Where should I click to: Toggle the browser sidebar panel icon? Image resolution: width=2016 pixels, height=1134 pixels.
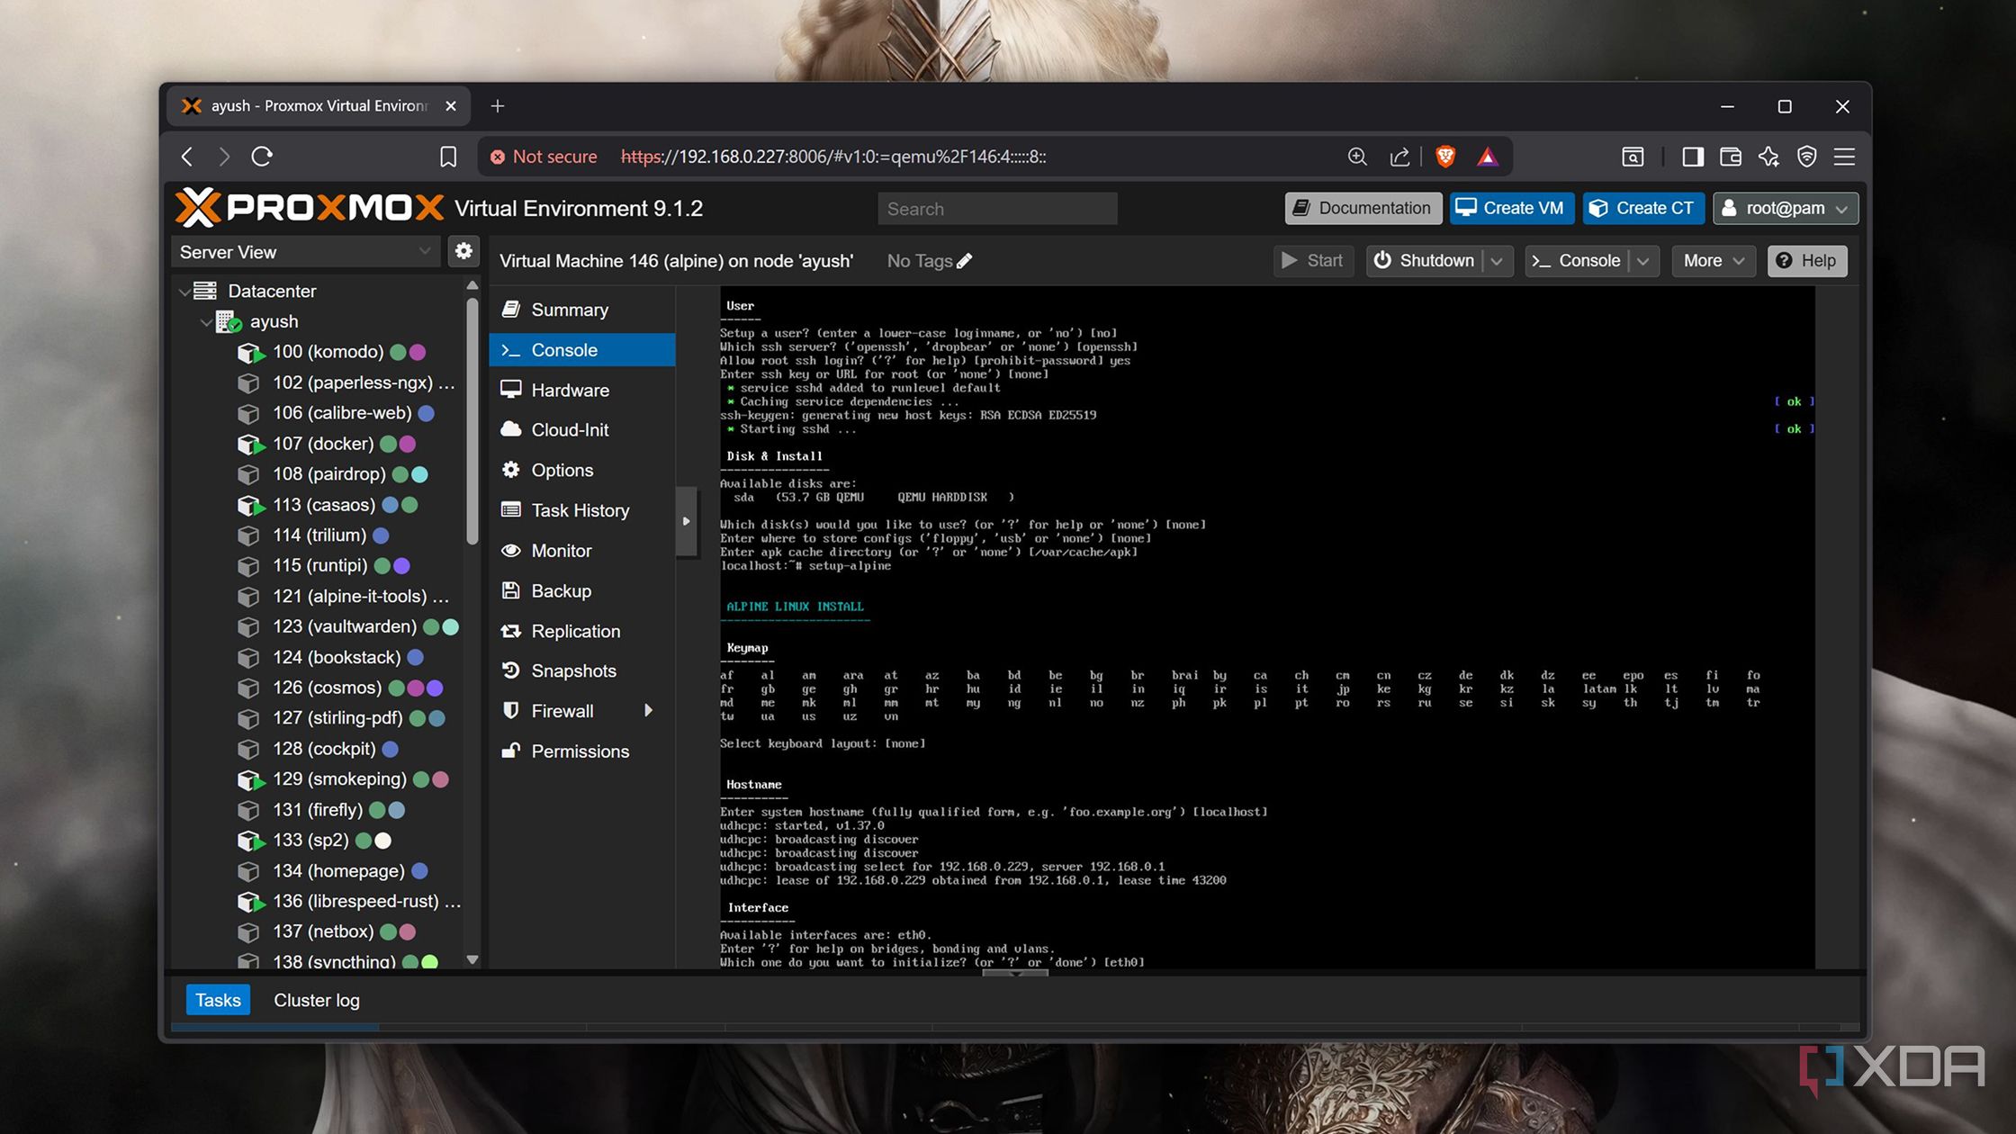tap(1692, 157)
